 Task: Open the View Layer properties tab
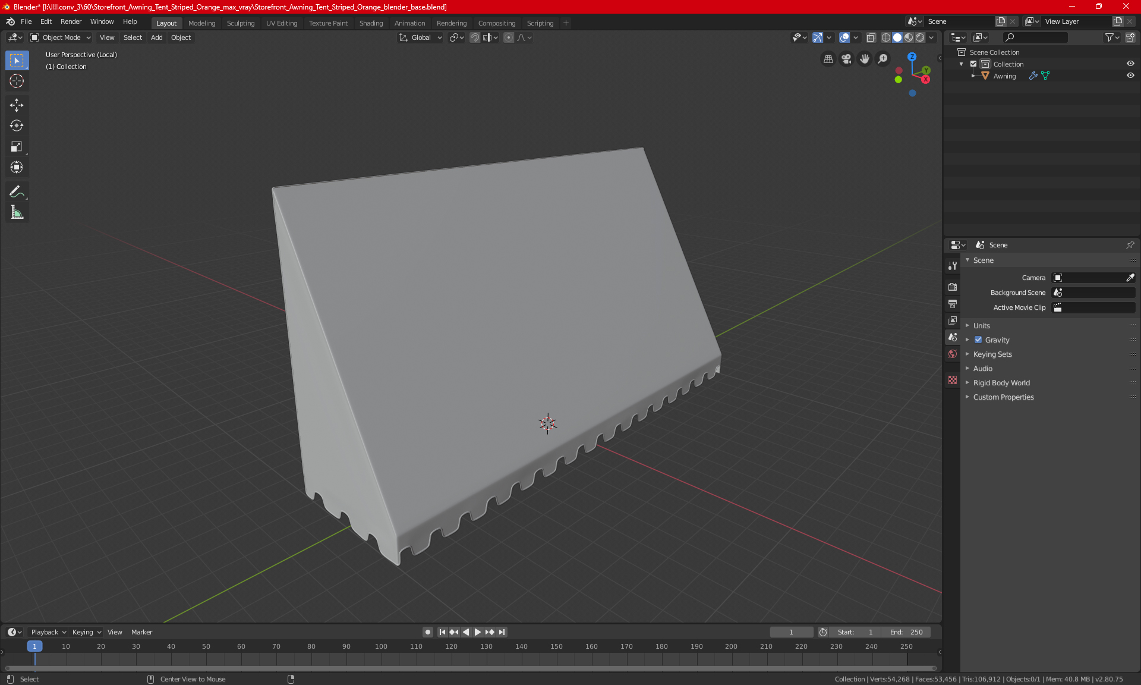pyautogui.click(x=953, y=320)
